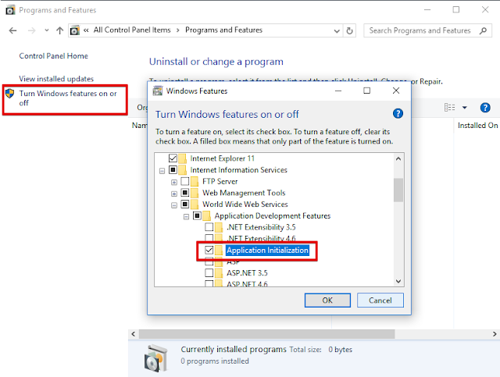Click folder icon beside ASP.NET 3.5
This screenshot has width=500, height=377.
(x=219, y=273)
